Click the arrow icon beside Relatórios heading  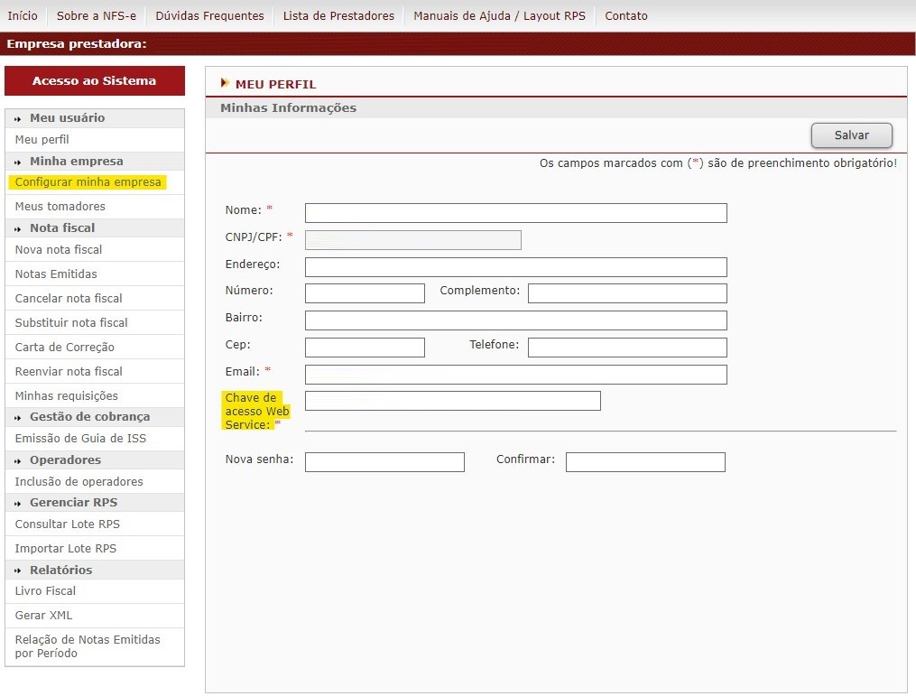click(18, 571)
